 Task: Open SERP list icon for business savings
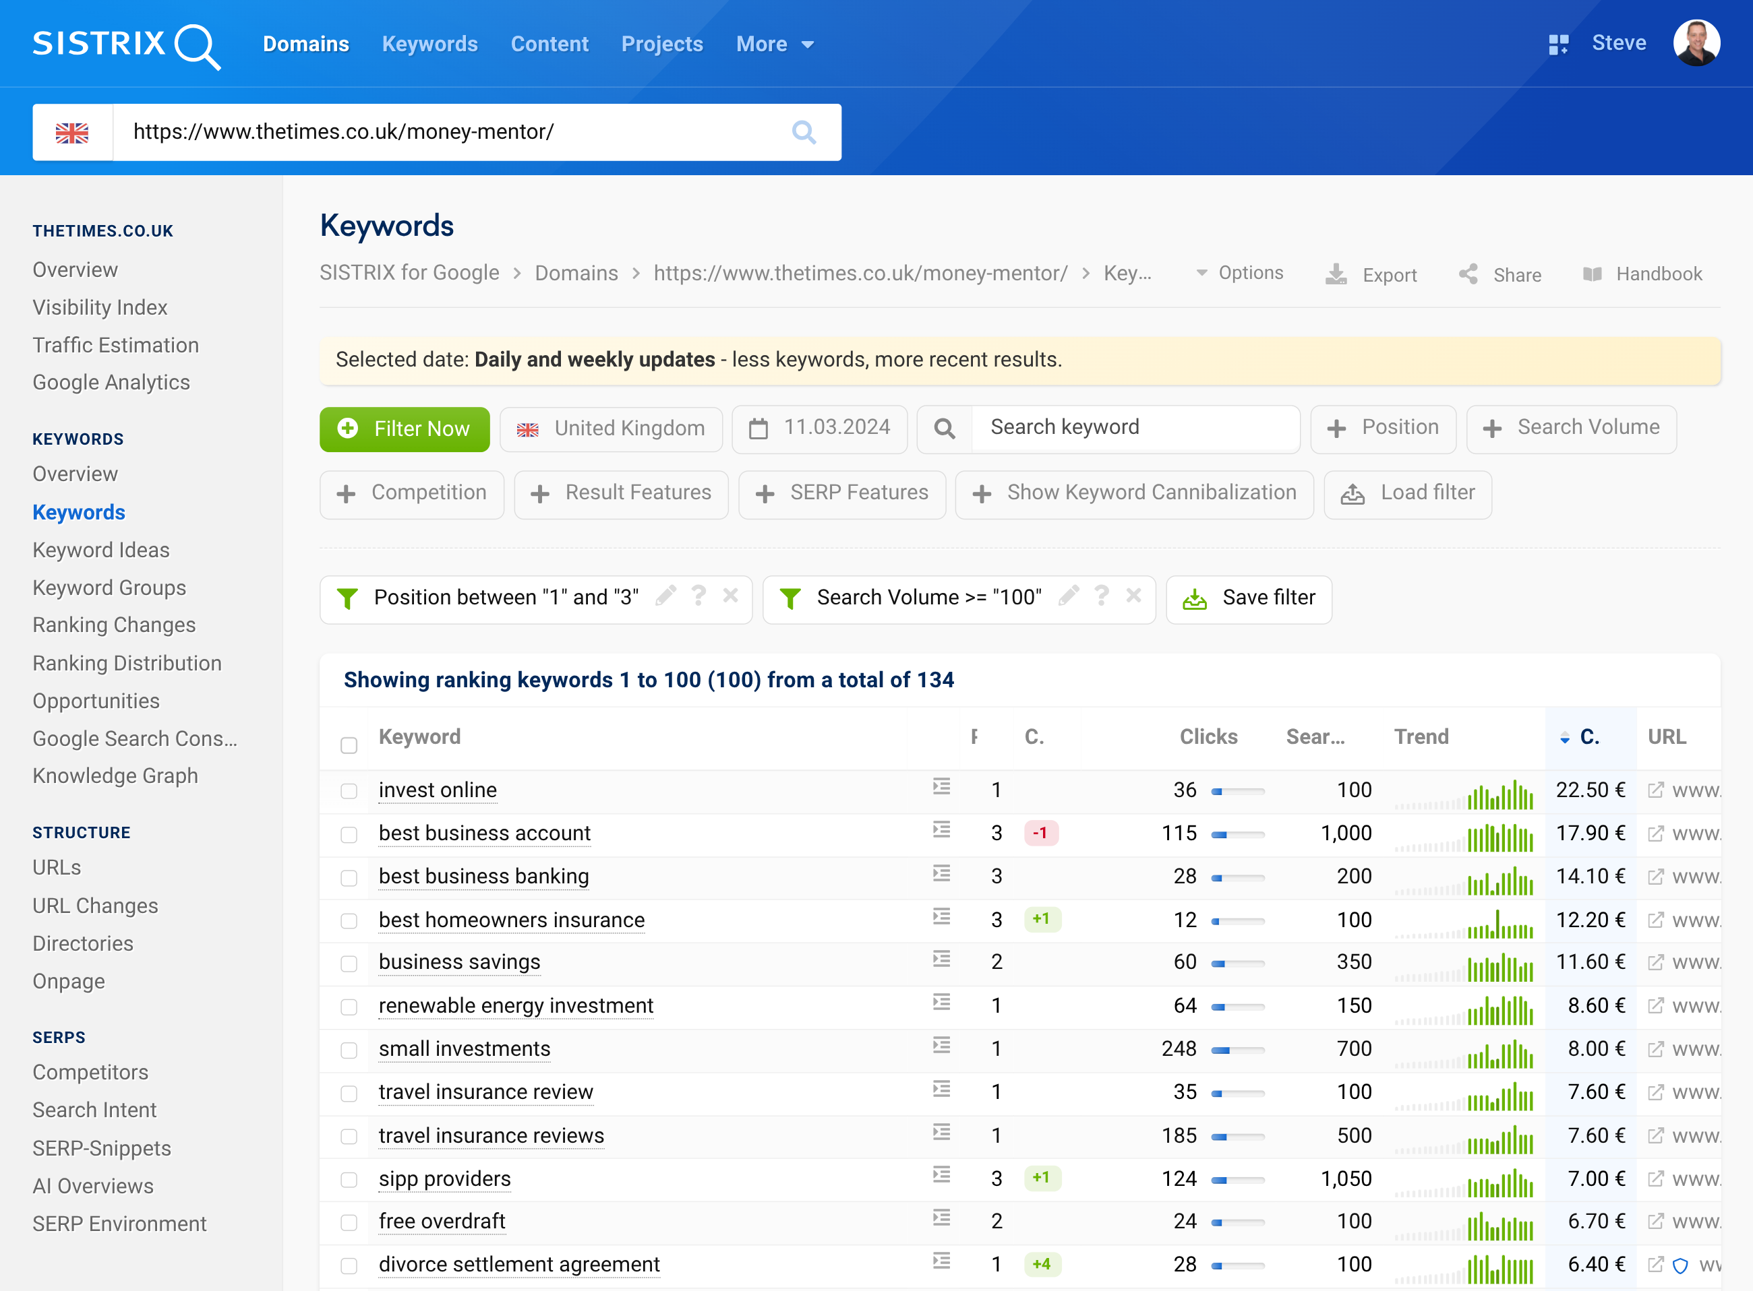pyautogui.click(x=941, y=959)
